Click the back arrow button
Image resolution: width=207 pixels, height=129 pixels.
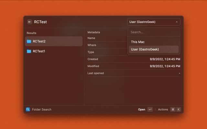pyautogui.click(x=29, y=22)
